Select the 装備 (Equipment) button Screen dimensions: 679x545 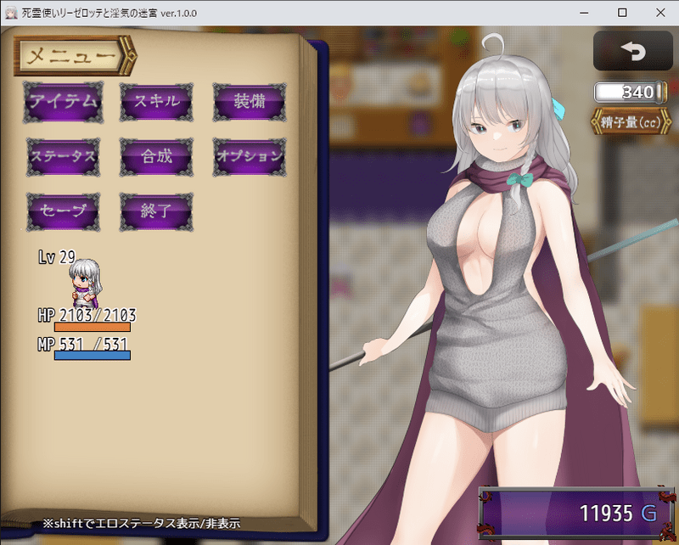click(248, 102)
